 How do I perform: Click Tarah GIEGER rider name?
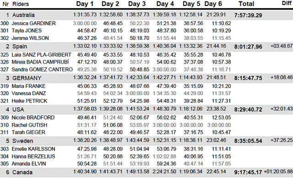coord(28,132)
